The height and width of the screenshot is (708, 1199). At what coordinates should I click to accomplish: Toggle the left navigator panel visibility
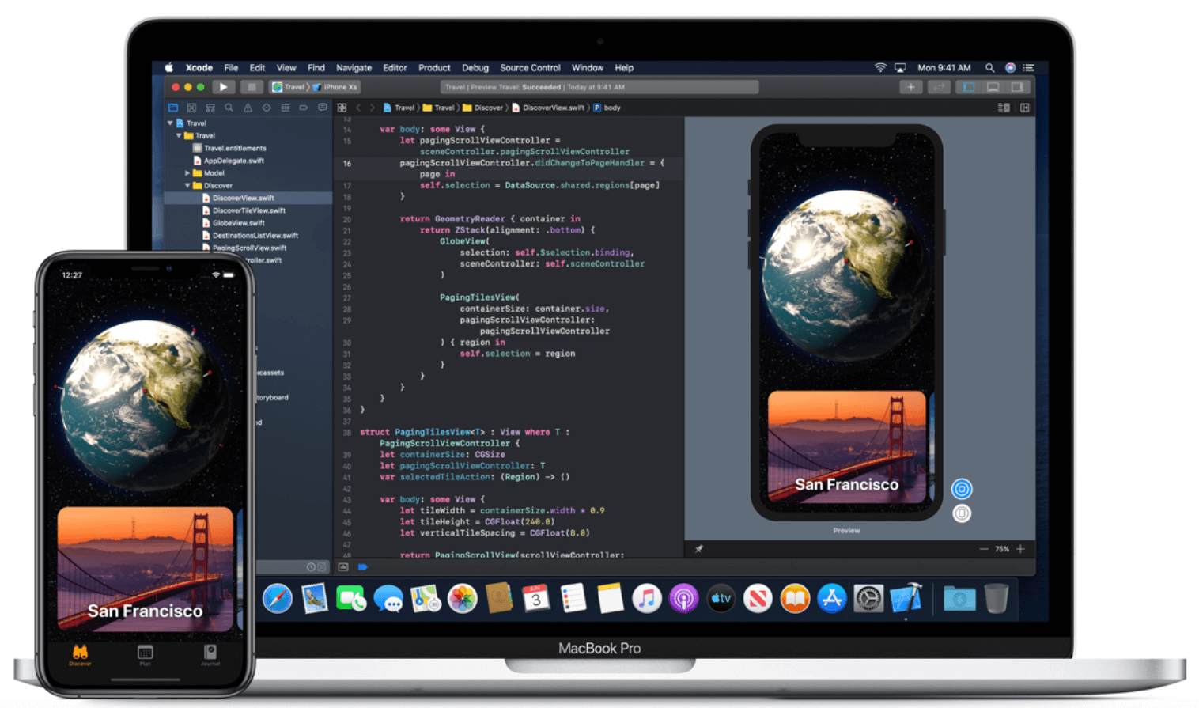pos(969,87)
